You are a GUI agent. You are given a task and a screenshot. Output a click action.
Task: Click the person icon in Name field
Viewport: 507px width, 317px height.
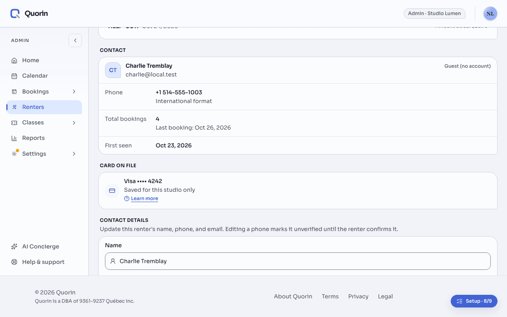[113, 261]
